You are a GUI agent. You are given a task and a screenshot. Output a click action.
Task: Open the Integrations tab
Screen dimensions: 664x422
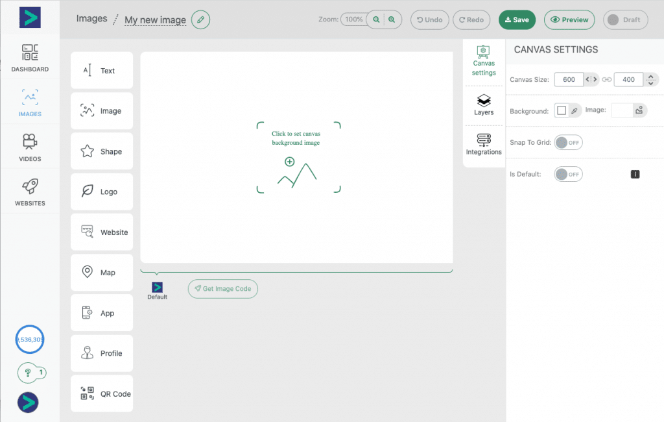(484, 143)
